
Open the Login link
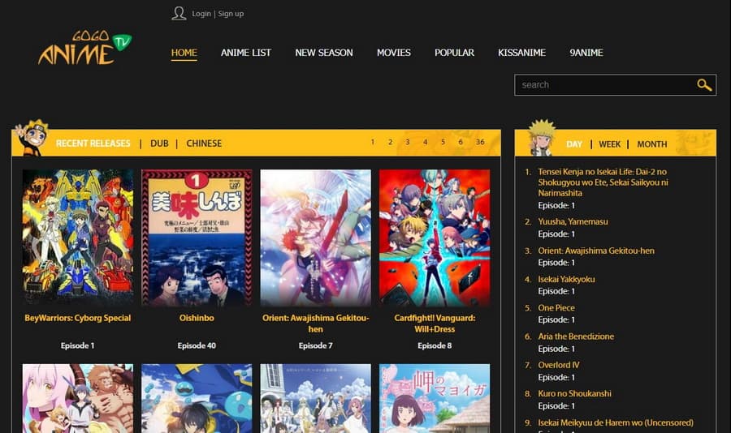coord(201,14)
